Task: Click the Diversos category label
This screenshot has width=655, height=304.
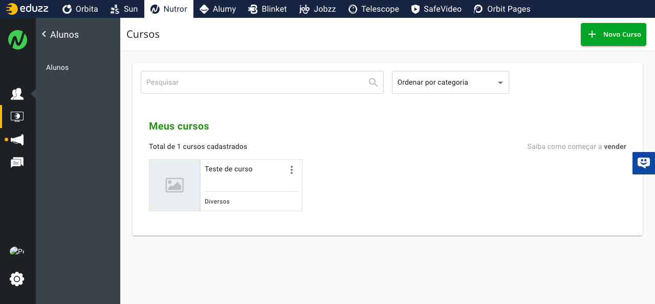Action: 217,201
